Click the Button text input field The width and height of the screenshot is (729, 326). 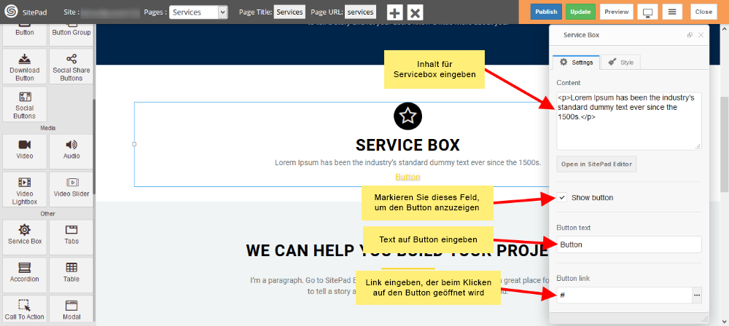[629, 244]
